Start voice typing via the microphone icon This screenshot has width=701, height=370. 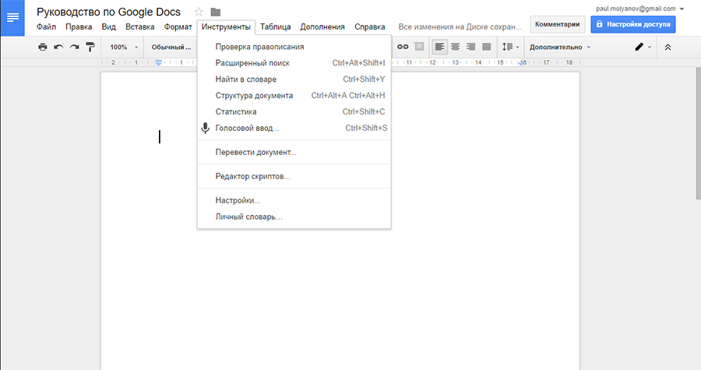tap(205, 129)
